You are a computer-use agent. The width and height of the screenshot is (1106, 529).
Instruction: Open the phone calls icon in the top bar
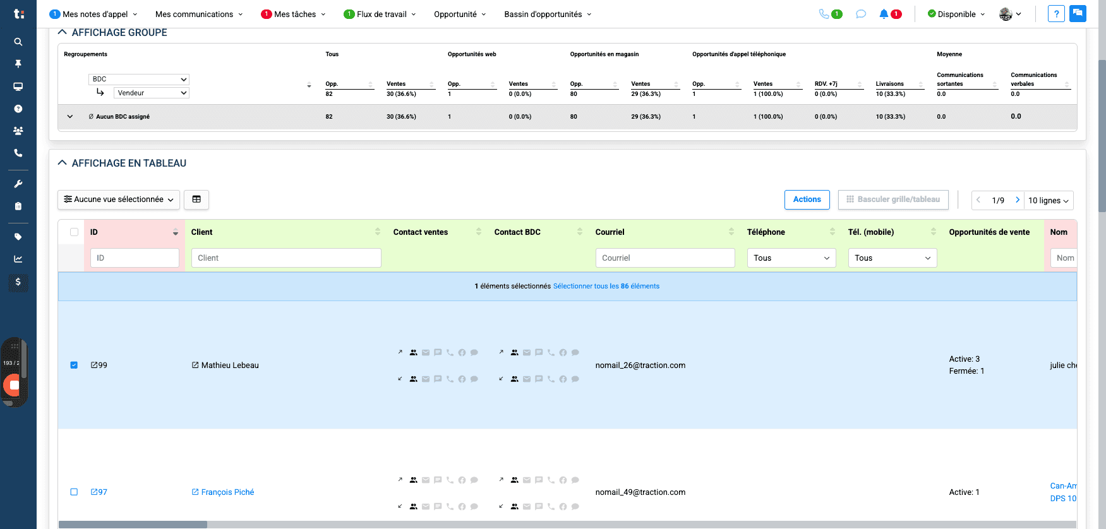824,14
